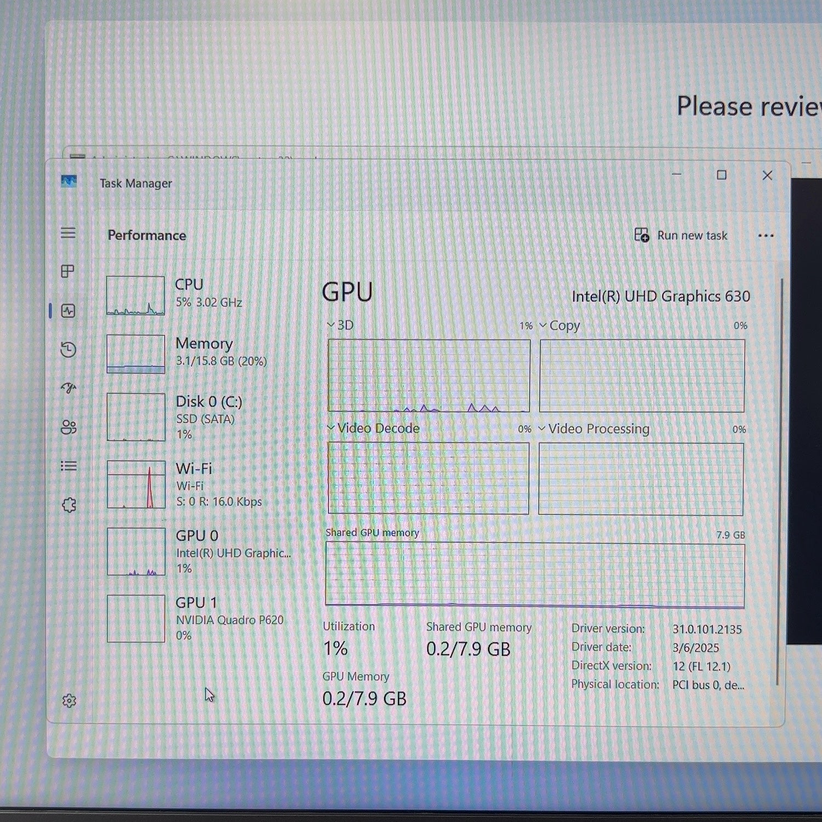Maximize the Task Manager window
The image size is (822, 822).
tap(722, 175)
